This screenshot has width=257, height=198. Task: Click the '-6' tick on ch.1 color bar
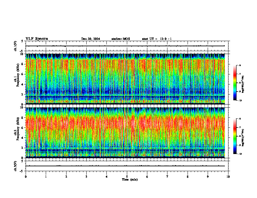coord(239,65)
